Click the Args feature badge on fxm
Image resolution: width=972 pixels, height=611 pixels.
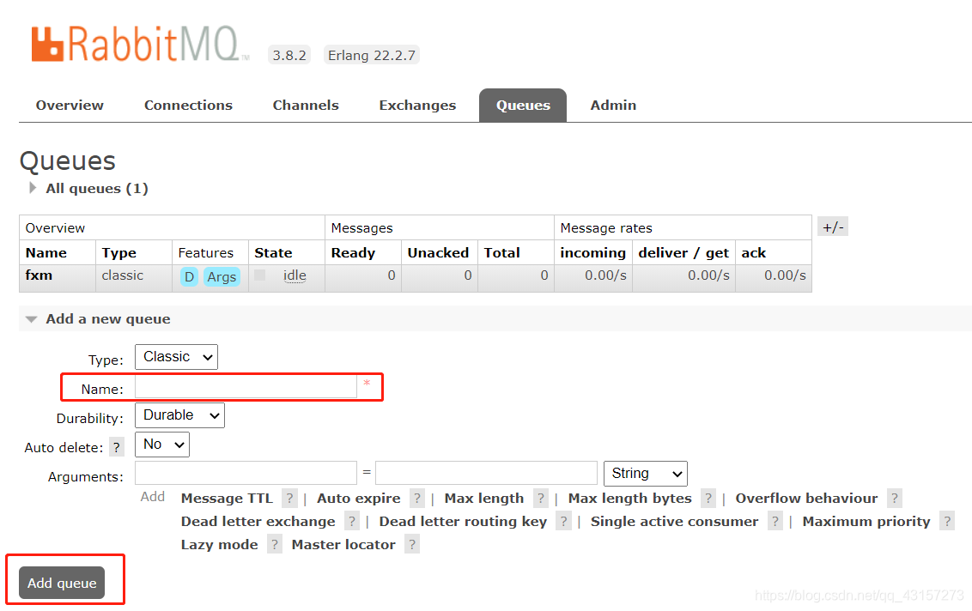pyautogui.click(x=222, y=276)
